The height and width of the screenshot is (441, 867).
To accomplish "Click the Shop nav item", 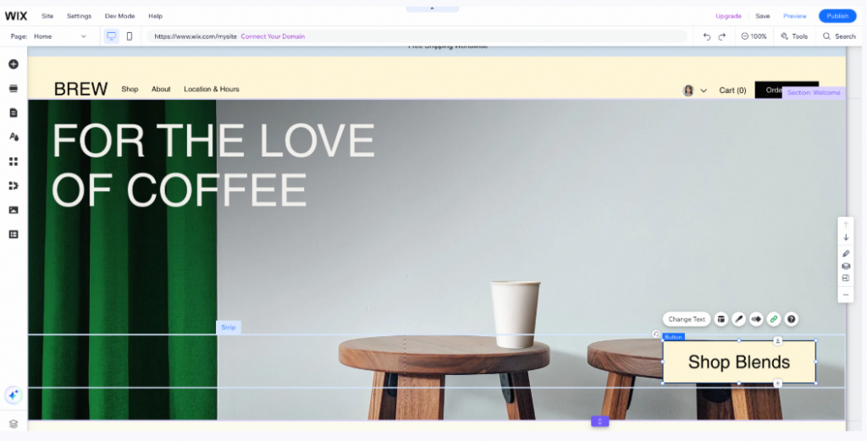I will coord(130,89).
